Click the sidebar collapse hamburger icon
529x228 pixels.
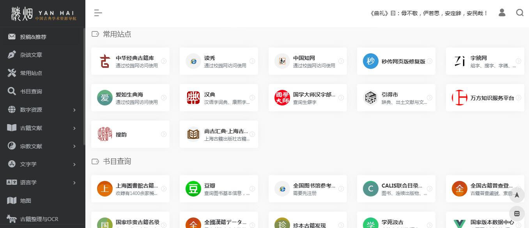98,13
